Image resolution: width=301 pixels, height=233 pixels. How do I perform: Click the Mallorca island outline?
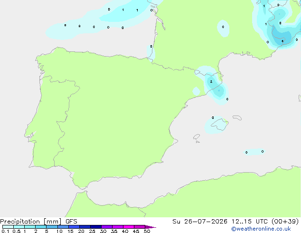point(220,125)
